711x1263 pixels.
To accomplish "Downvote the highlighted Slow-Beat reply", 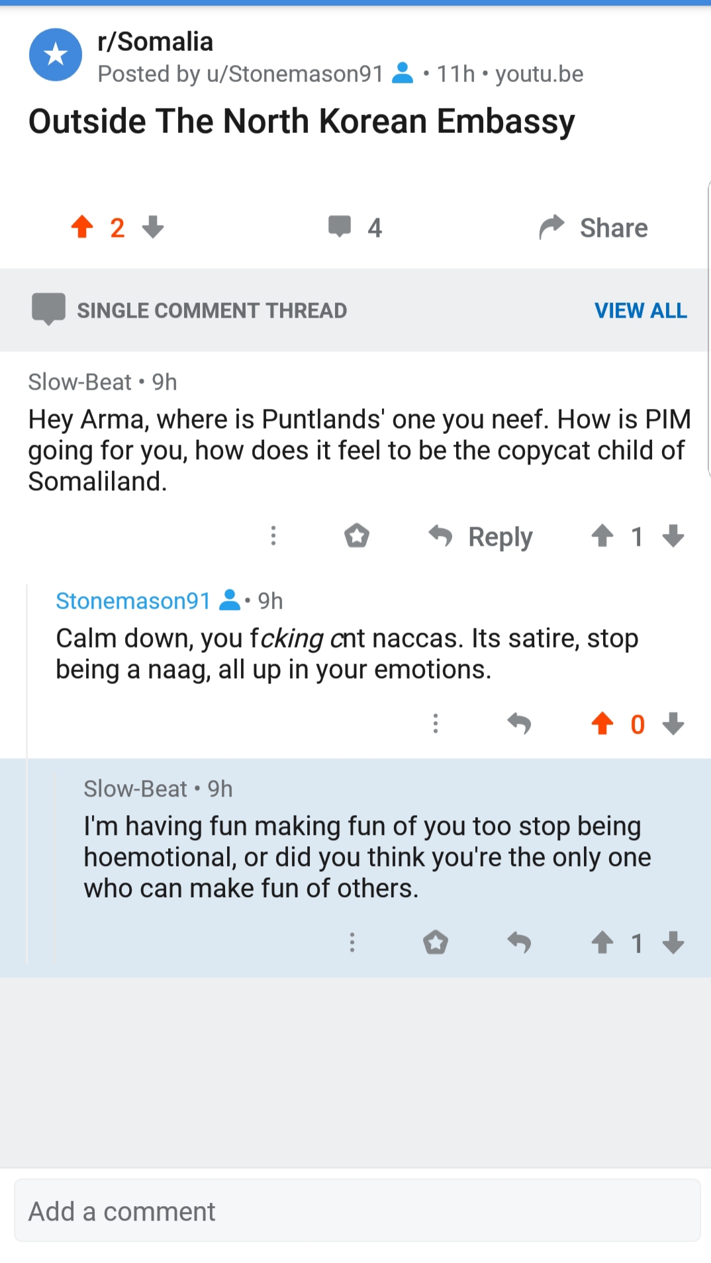I will click(673, 942).
